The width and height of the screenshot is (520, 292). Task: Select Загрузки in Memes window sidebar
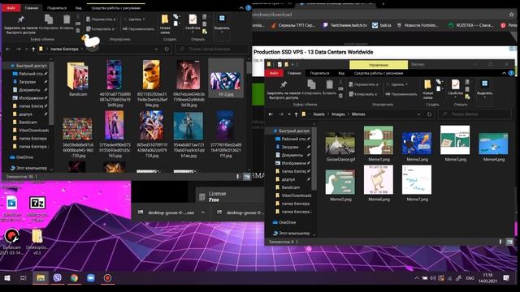[290, 147]
